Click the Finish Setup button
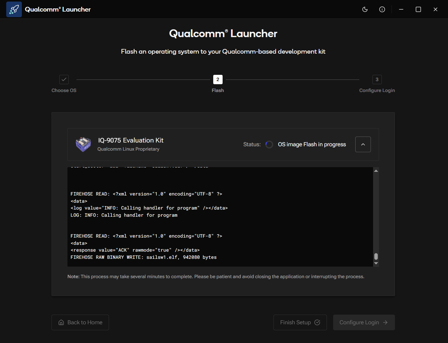 300,322
